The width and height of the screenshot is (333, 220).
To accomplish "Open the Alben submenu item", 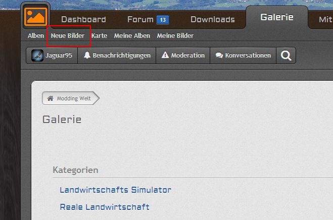I will (35, 36).
